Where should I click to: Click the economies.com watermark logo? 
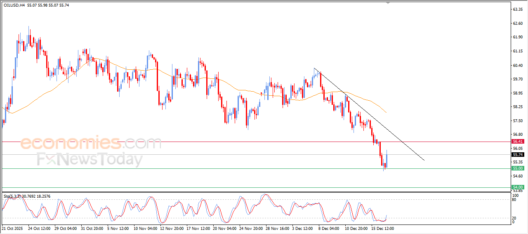point(91,143)
